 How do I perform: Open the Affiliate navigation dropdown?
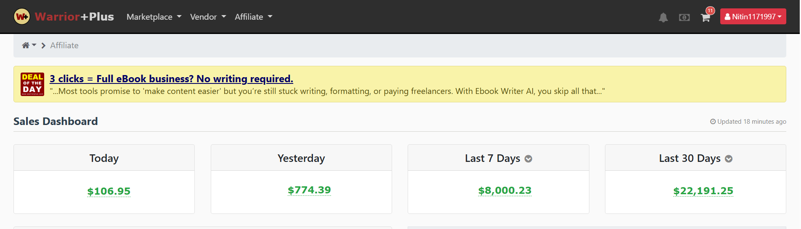click(253, 17)
